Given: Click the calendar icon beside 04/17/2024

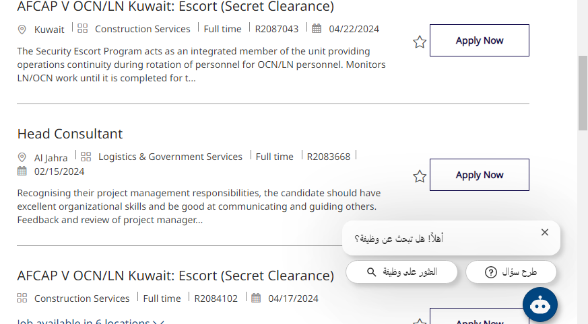Looking at the screenshot, I should pyautogui.click(x=257, y=298).
